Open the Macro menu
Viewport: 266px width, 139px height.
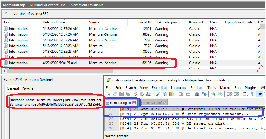point(225,87)
